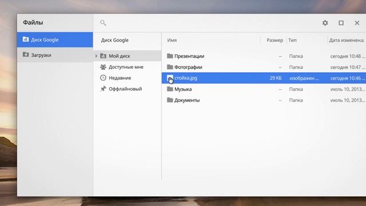Click the Презентации folder icon

pyautogui.click(x=170, y=56)
